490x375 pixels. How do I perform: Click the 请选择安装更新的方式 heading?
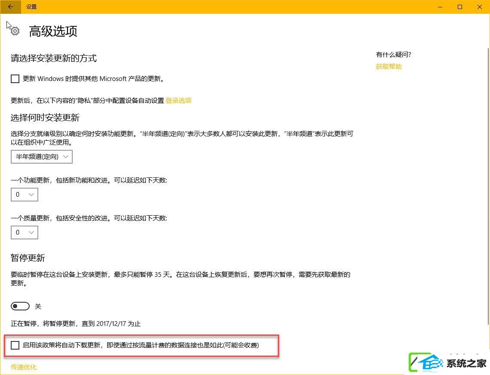(54, 58)
